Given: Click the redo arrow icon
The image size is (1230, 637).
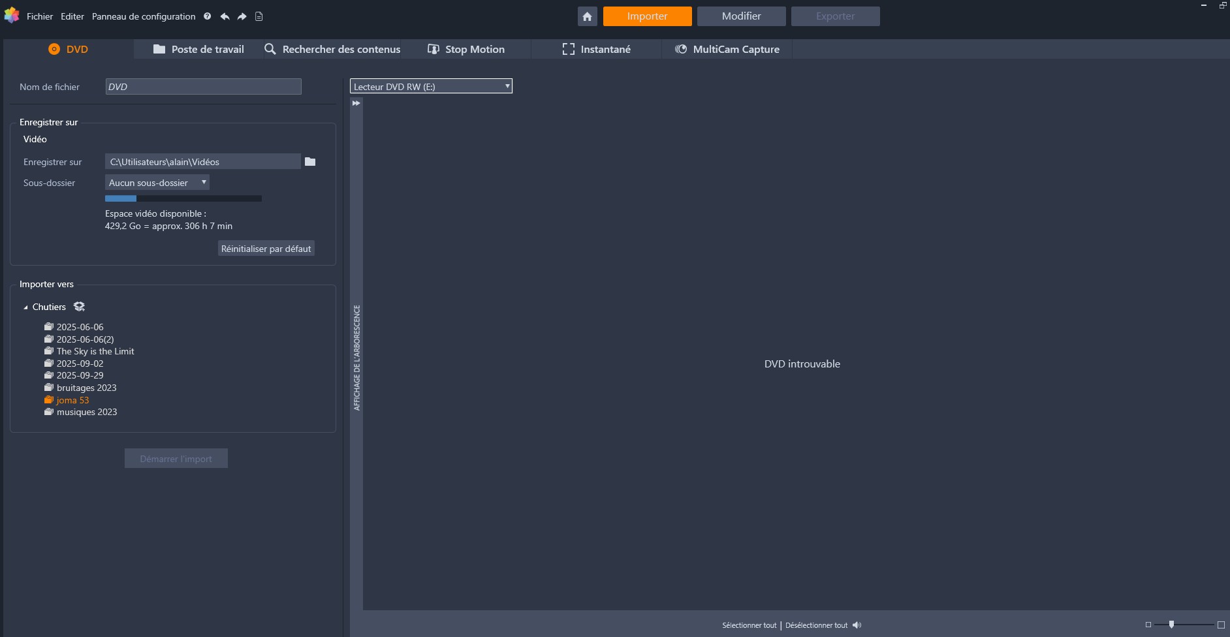Looking at the screenshot, I should (242, 16).
